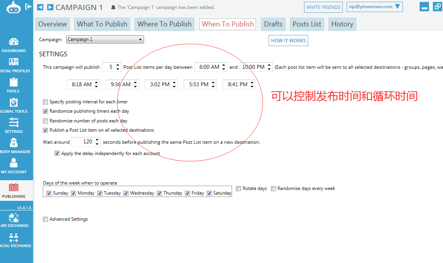
Task: Enable Specify posting interval for each timer
Action: tap(45, 102)
